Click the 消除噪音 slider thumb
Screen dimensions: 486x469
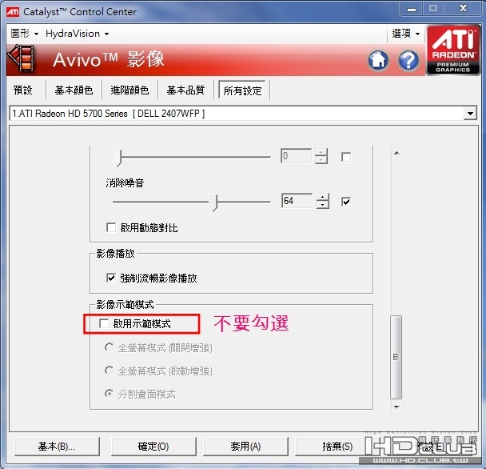pos(213,202)
